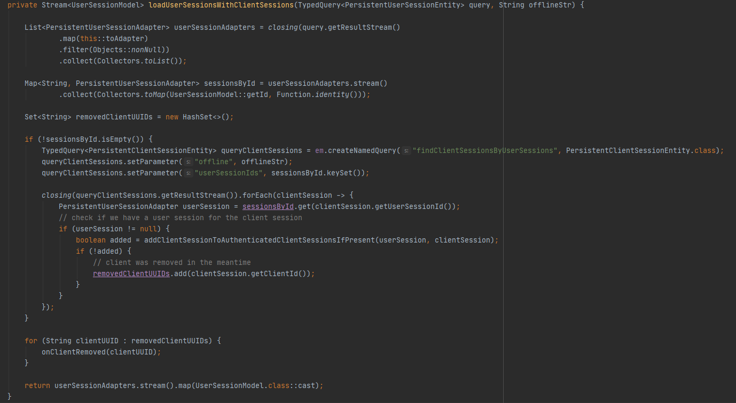Click the underlined removedClientUUIDs reference
The width and height of the screenshot is (736, 403).
[131, 273]
